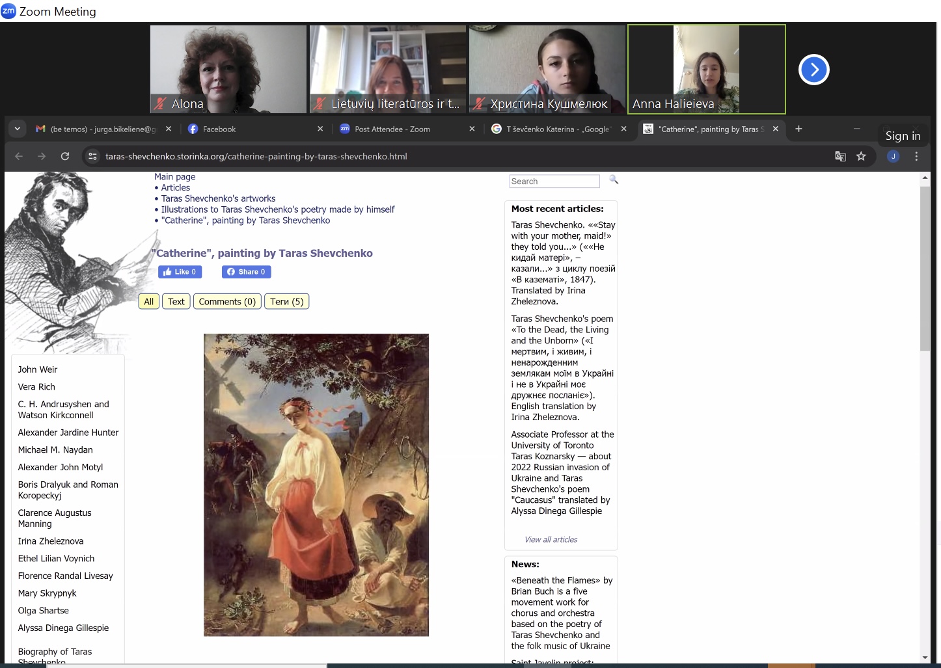Screen dimensions: 941x668
Task: Click into the Search input field
Action: click(554, 181)
